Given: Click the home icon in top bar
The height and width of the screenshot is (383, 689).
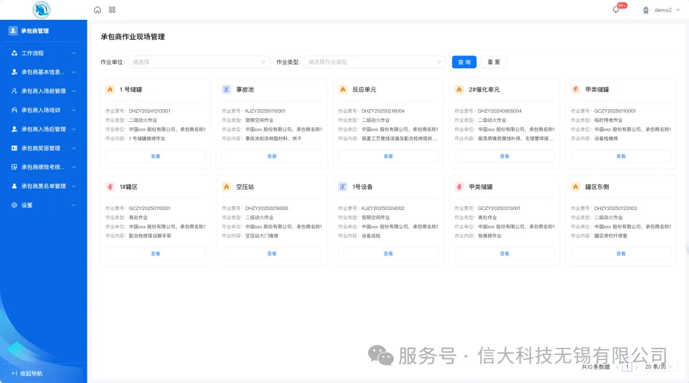Looking at the screenshot, I should pyautogui.click(x=98, y=10).
